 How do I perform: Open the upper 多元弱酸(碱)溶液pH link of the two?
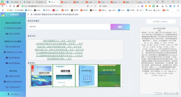coord(59,53)
